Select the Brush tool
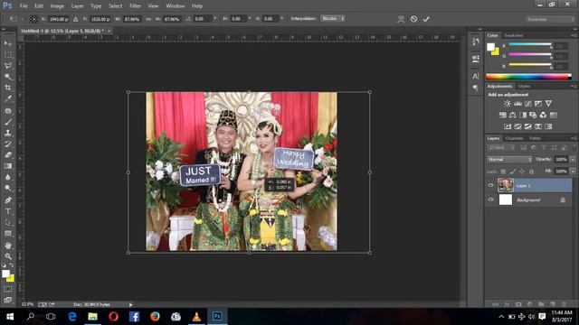579x325 pixels. coord(8,122)
